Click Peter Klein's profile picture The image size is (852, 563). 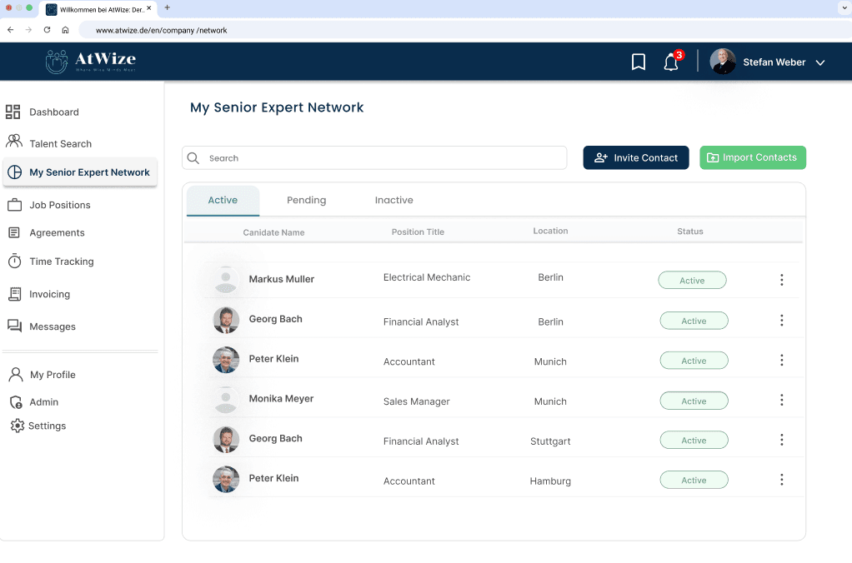[x=226, y=360]
